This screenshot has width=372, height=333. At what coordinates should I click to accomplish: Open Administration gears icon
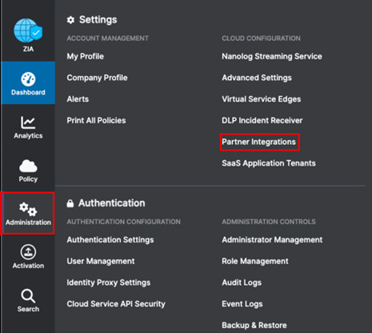point(28,209)
